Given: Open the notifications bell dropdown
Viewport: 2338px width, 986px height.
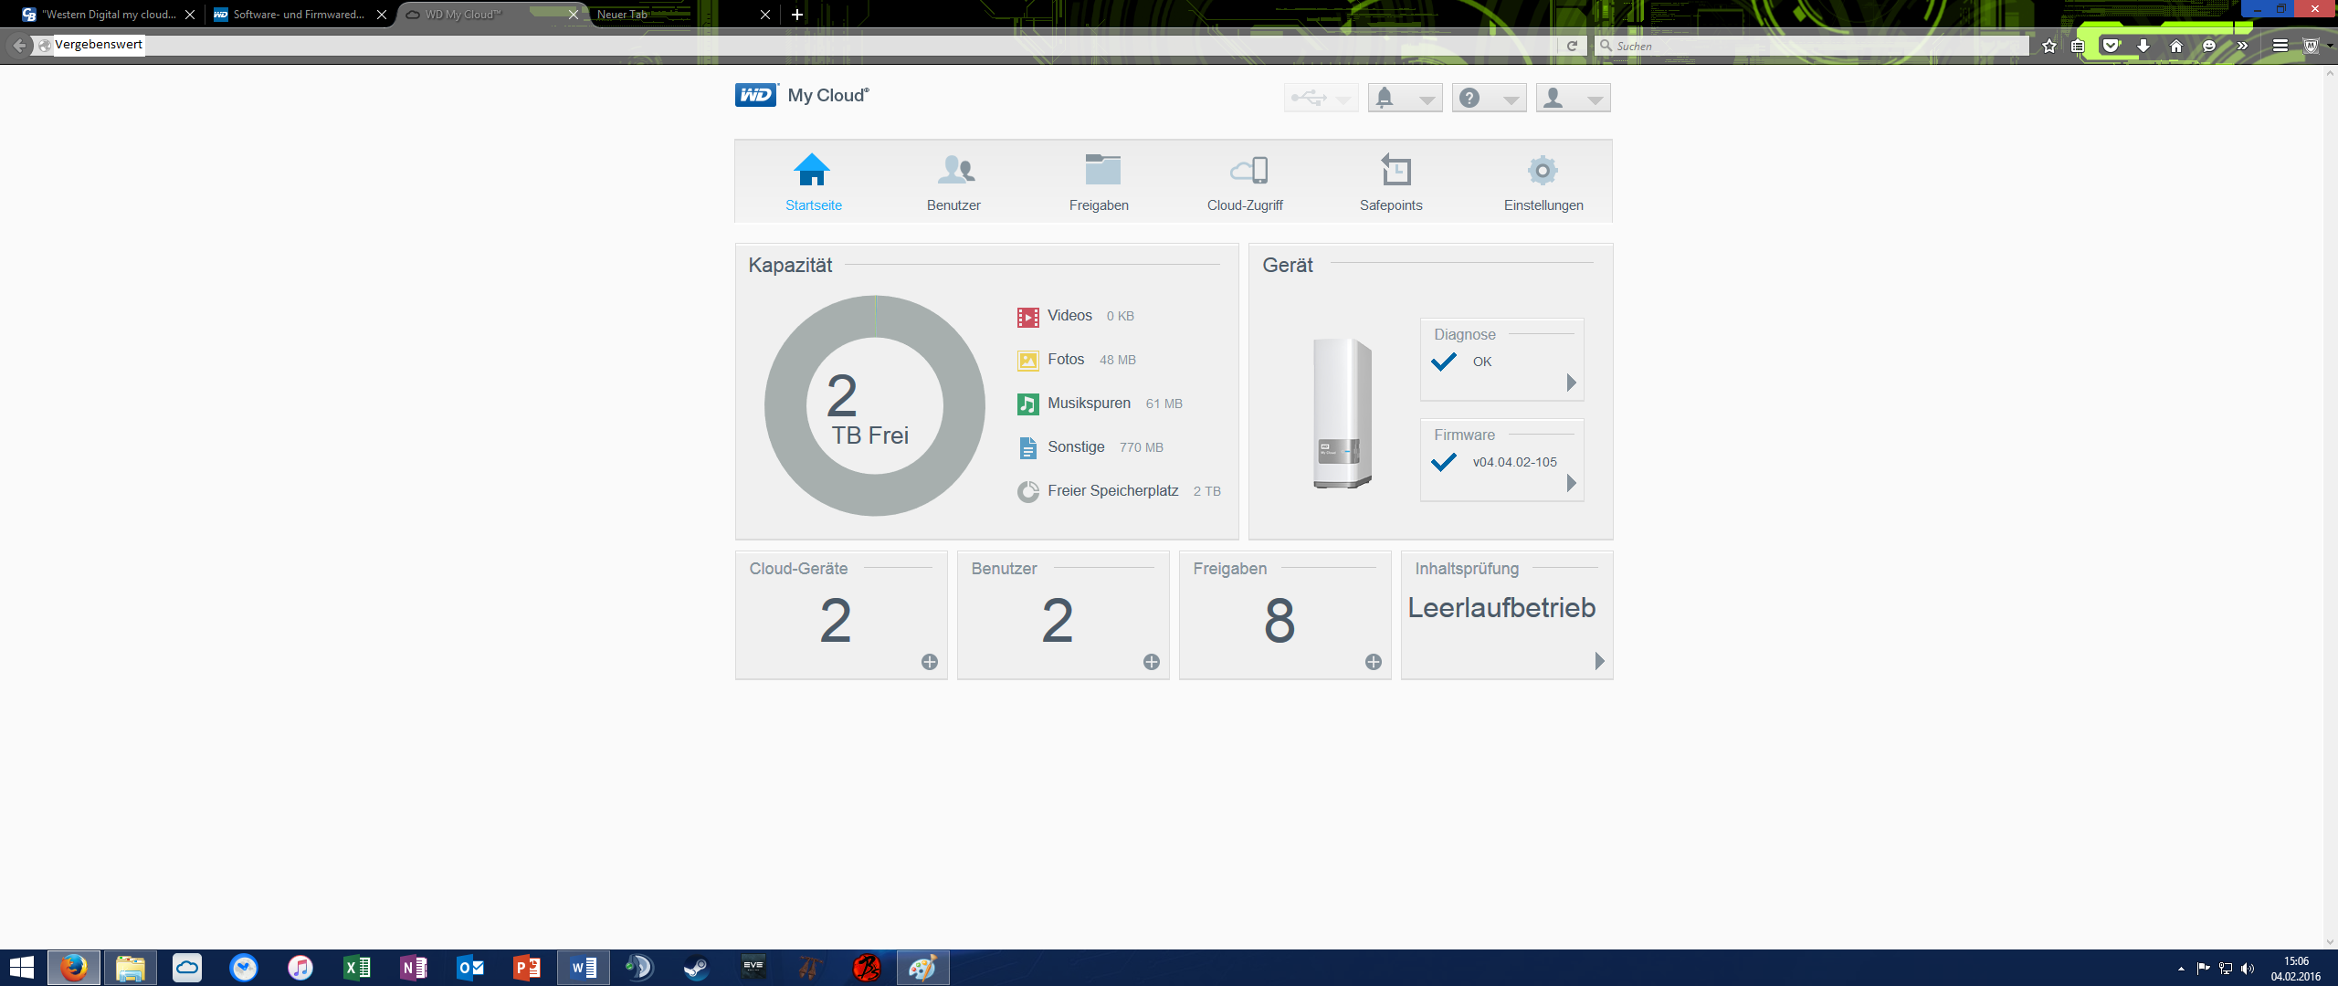Looking at the screenshot, I should pyautogui.click(x=1405, y=99).
